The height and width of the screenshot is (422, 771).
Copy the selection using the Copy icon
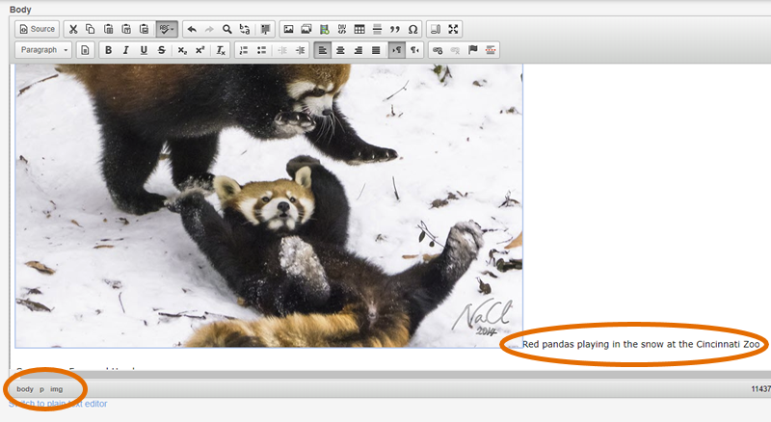[x=91, y=29]
